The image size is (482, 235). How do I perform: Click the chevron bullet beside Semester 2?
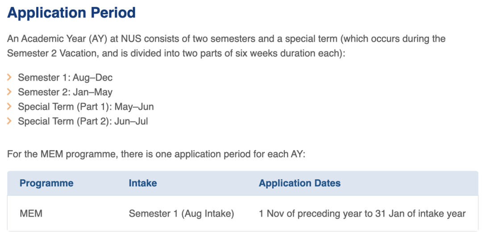point(9,92)
